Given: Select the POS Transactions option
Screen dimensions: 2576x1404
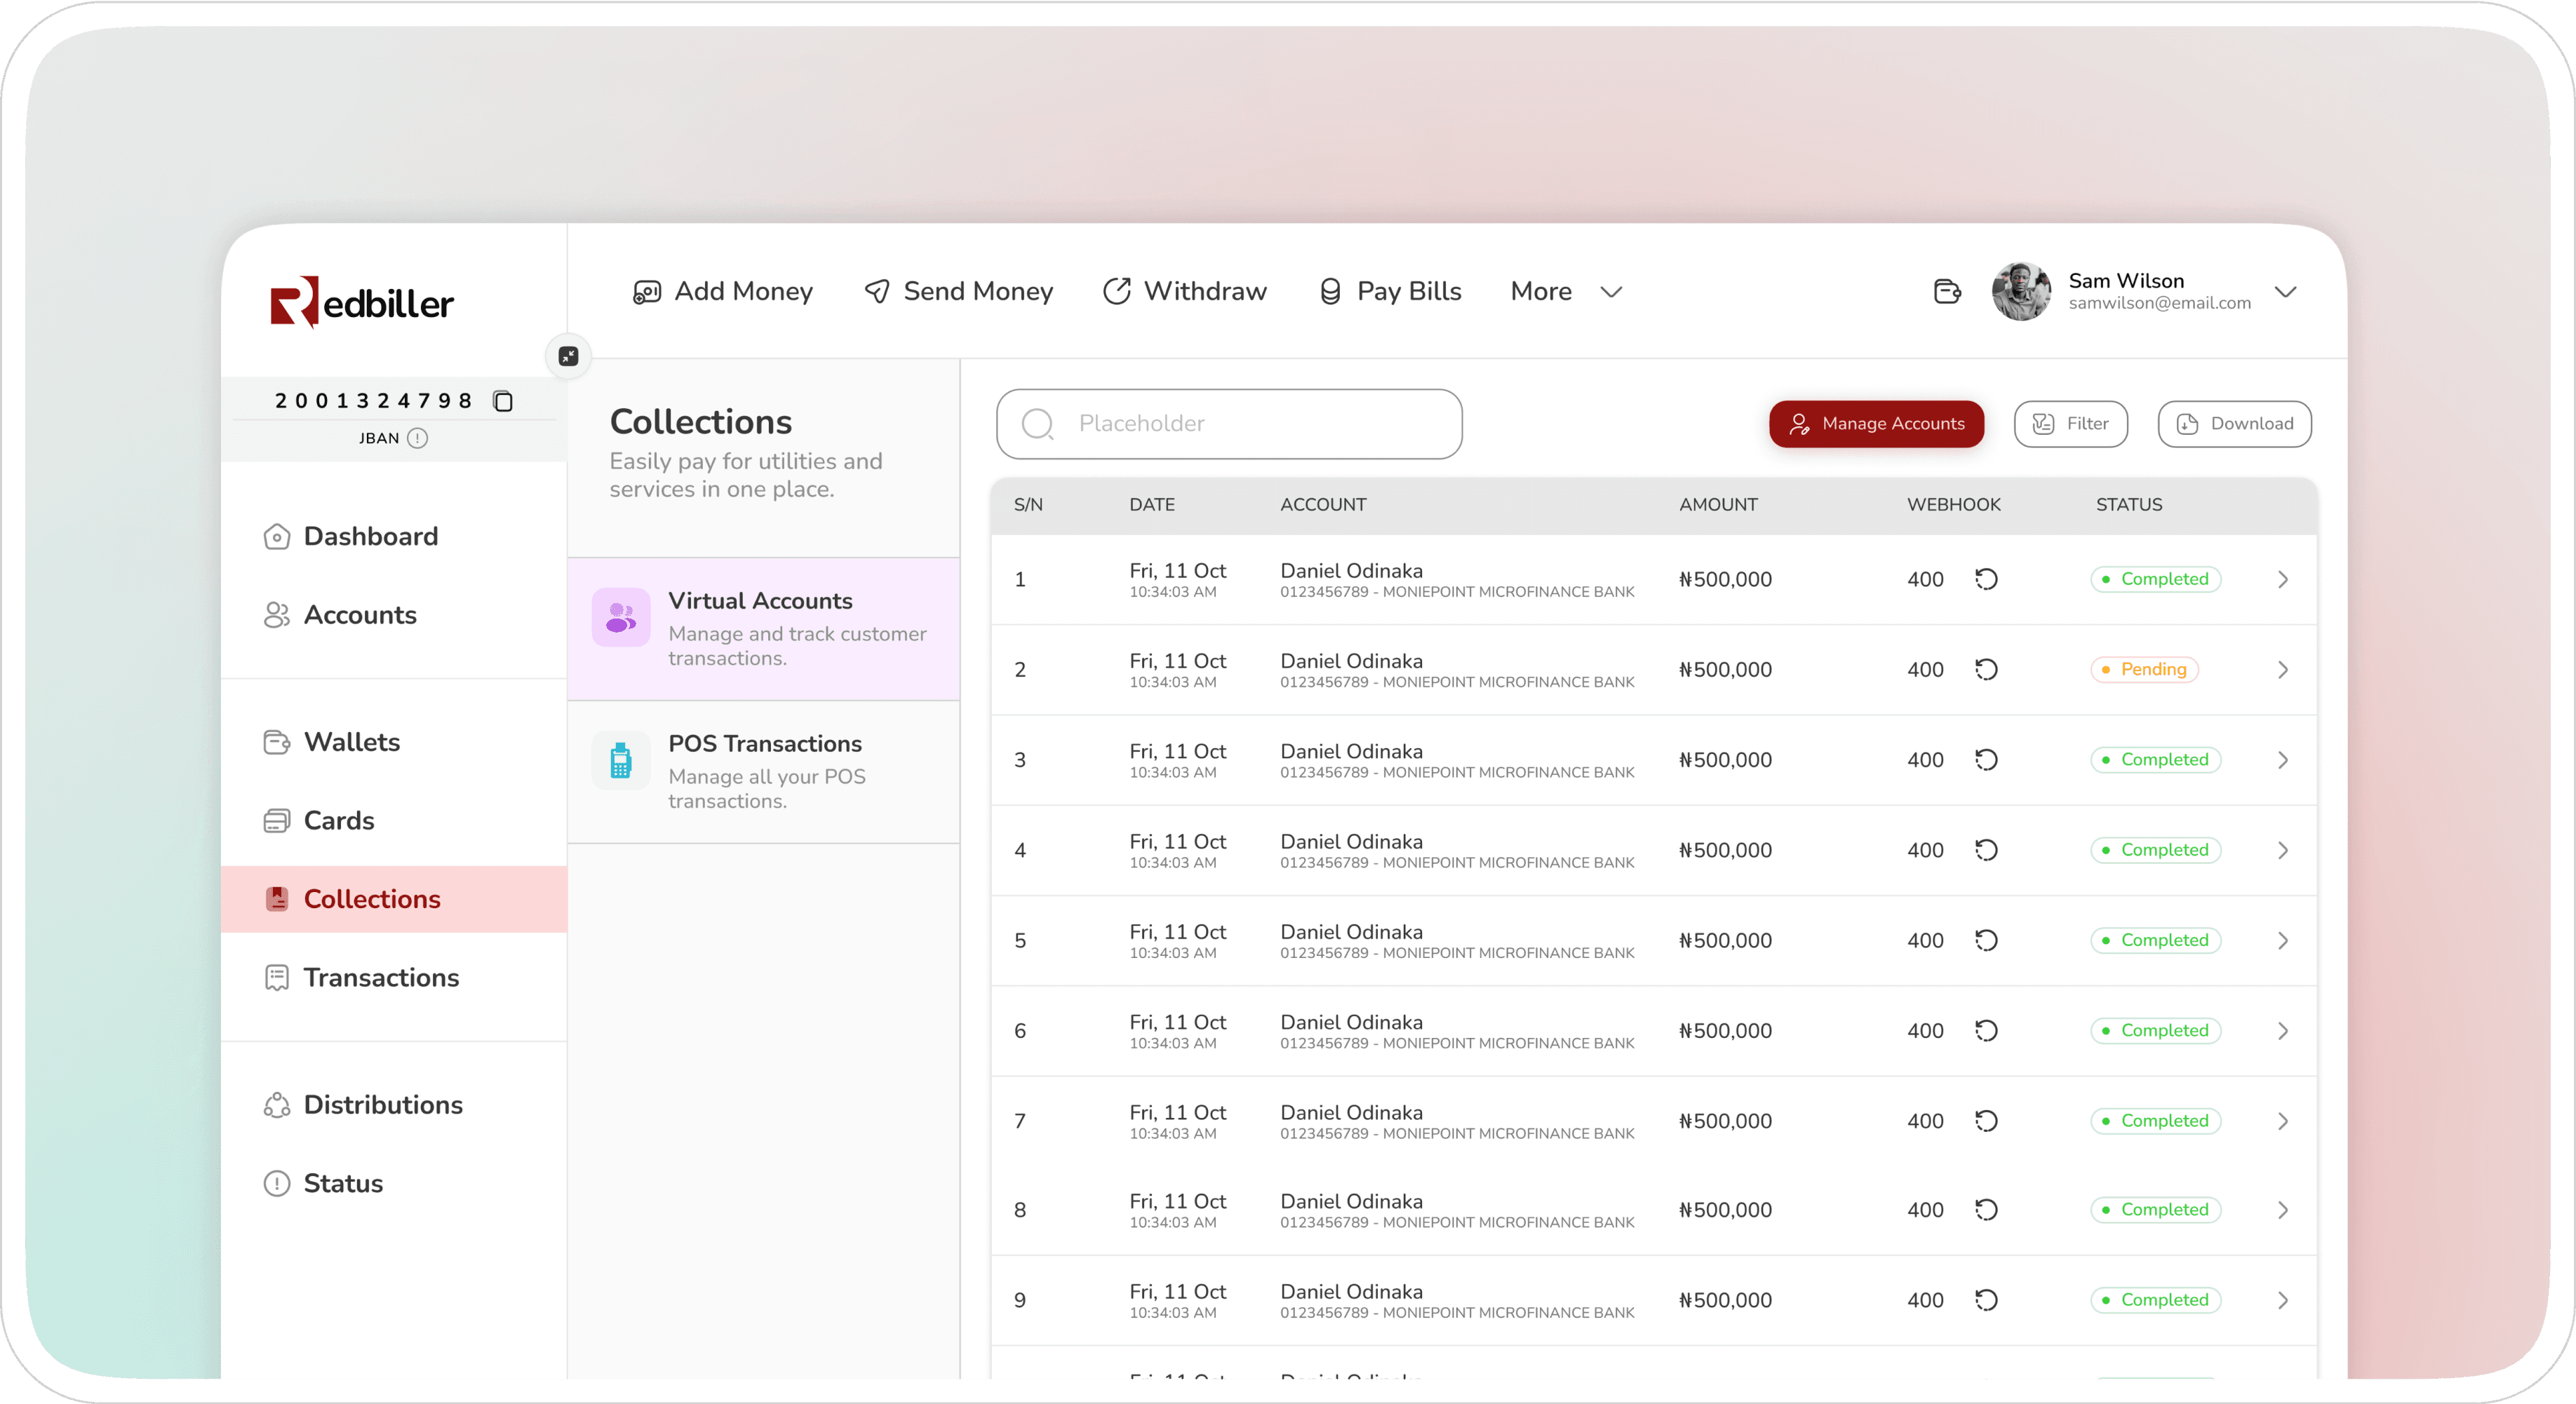Looking at the screenshot, I should click(766, 771).
